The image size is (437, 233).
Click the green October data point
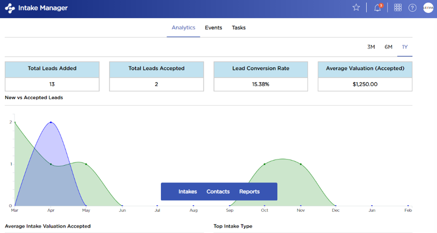pyautogui.click(x=265, y=164)
